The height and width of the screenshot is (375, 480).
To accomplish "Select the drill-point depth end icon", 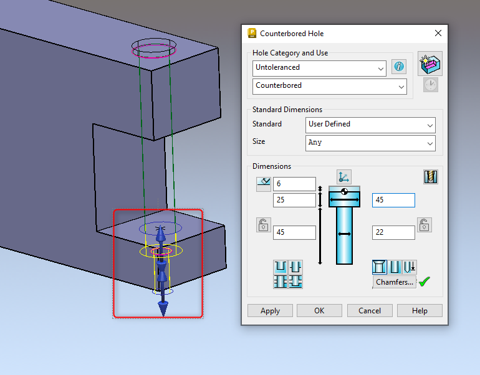I will tap(410, 267).
